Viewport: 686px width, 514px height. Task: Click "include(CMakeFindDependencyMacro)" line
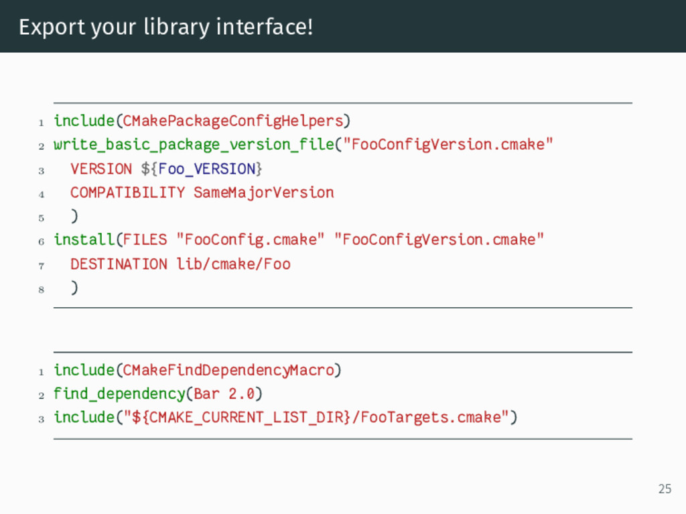coord(198,370)
